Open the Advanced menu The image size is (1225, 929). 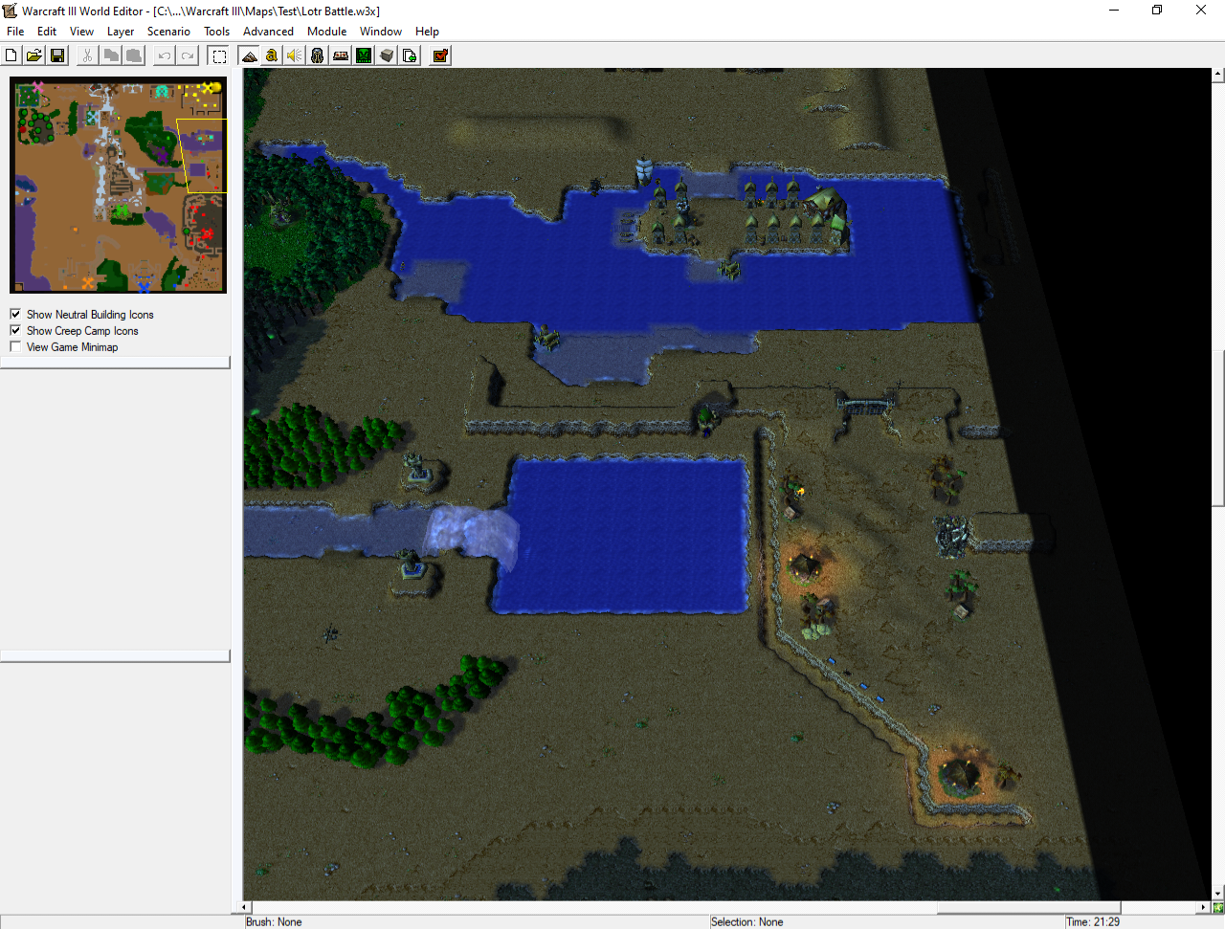[268, 32]
